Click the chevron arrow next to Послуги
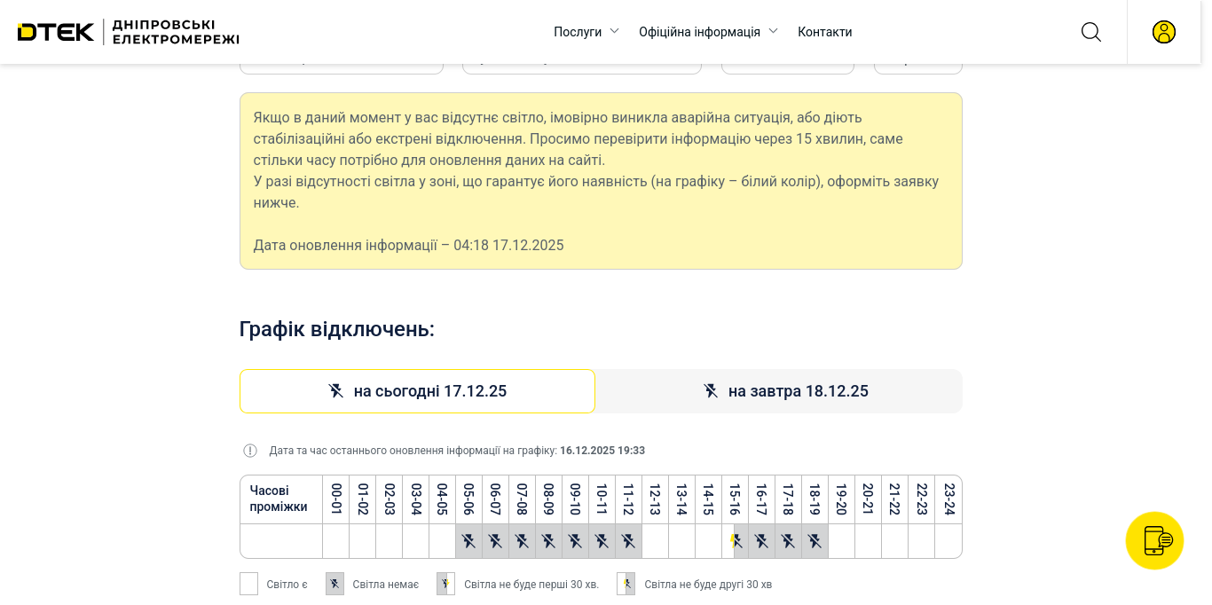Viewport: 1212px width, 605px height. pos(614,31)
